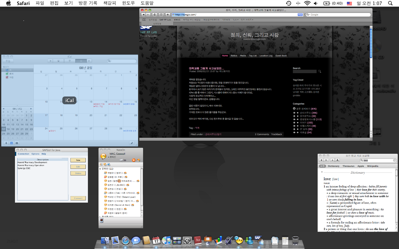Open the NateOn yellow smiley Dock icon
Screen dimensions: 399x249
click(239, 241)
